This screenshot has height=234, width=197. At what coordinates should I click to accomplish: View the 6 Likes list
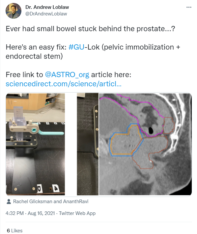click(15, 231)
